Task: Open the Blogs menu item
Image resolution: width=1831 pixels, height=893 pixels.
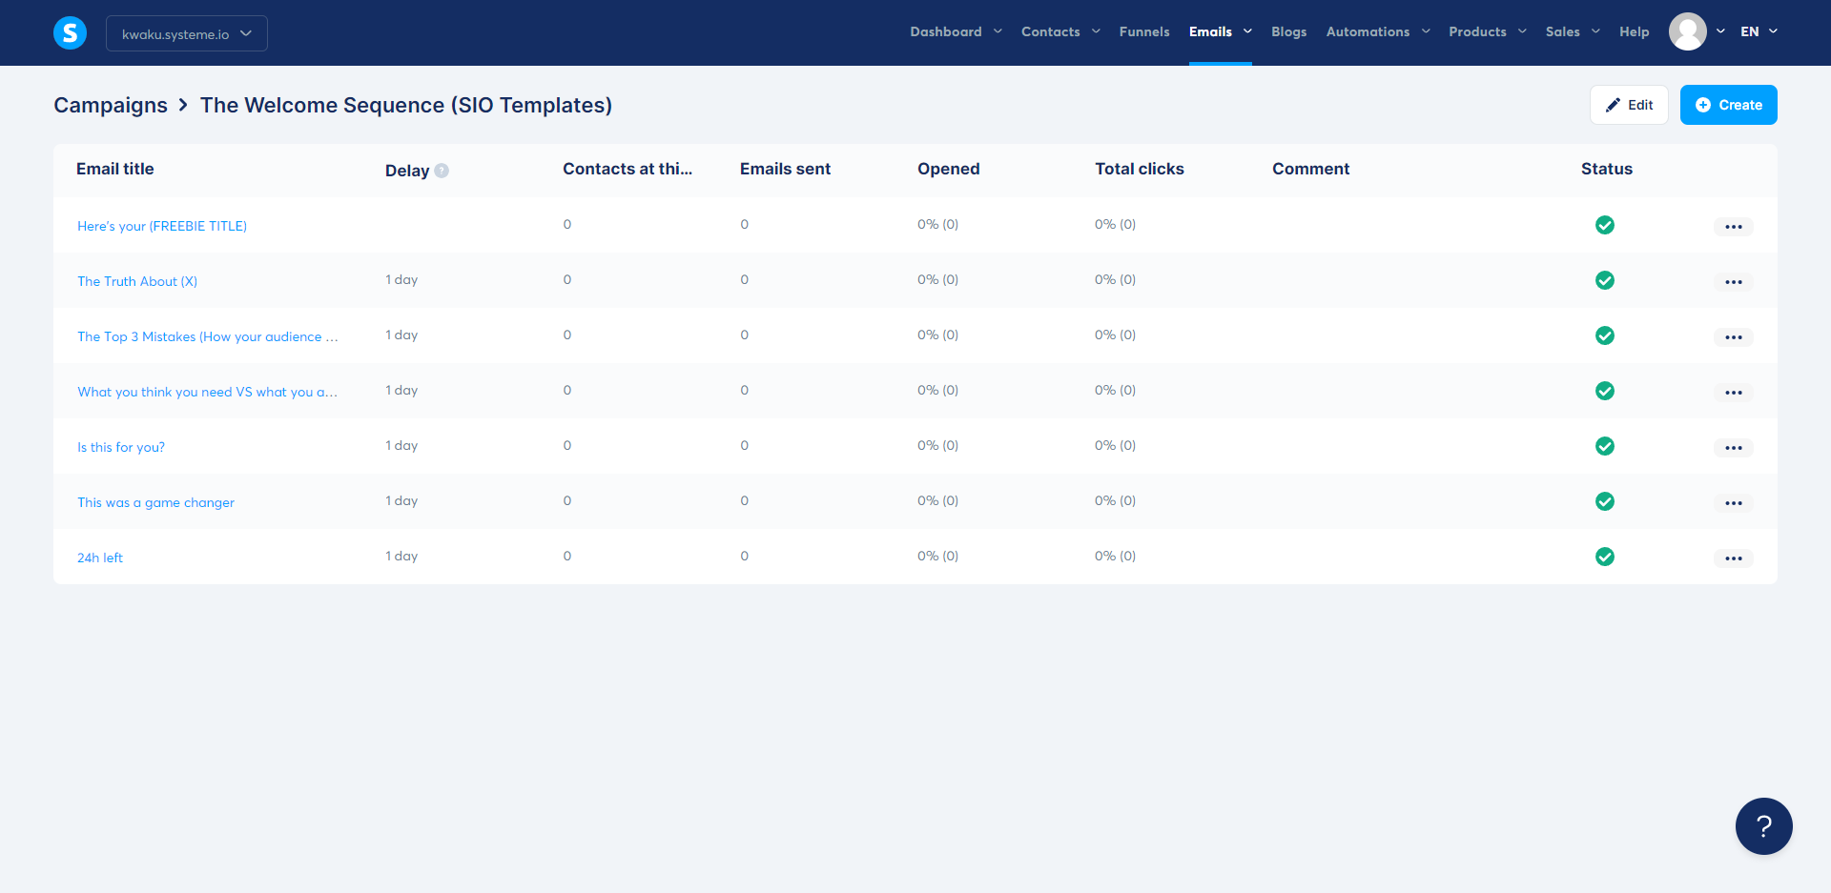Action: coord(1288,31)
